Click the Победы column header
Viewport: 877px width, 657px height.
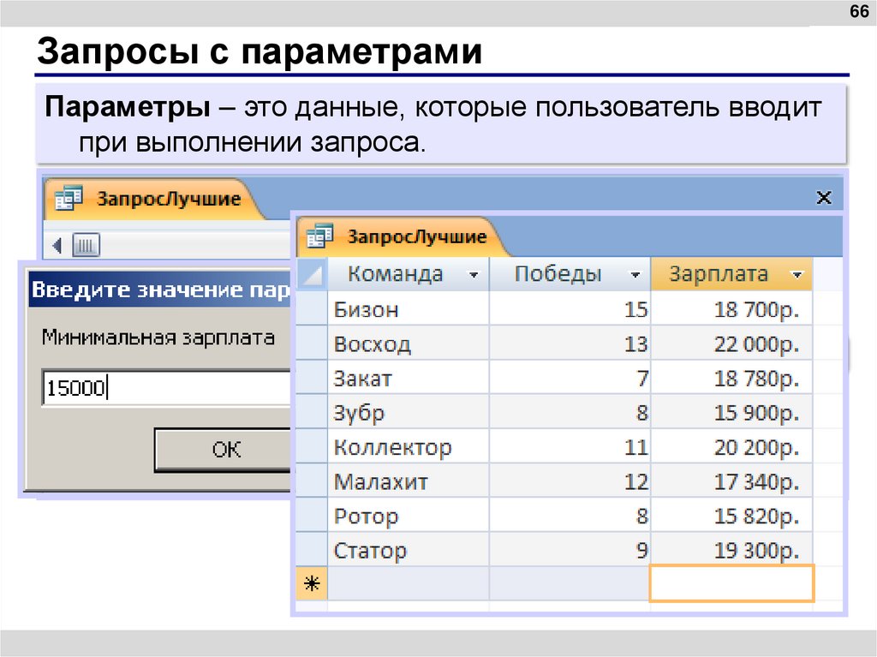pos(570,274)
